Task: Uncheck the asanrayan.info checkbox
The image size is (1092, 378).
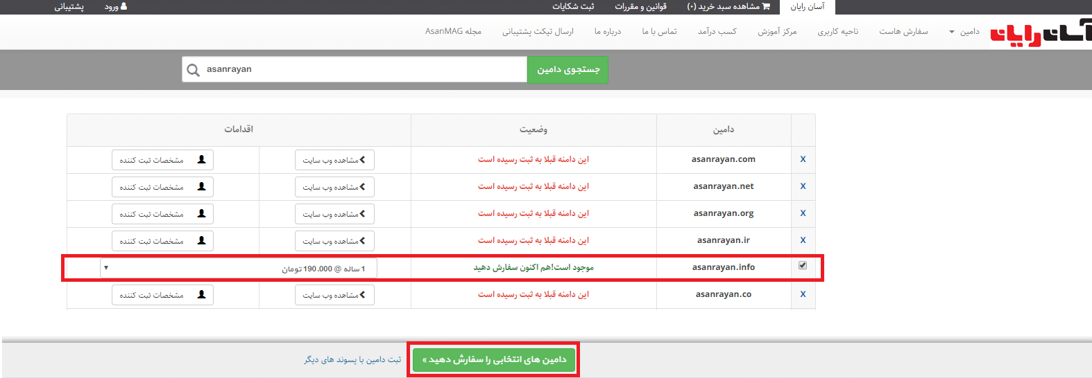Action: pos(803,266)
